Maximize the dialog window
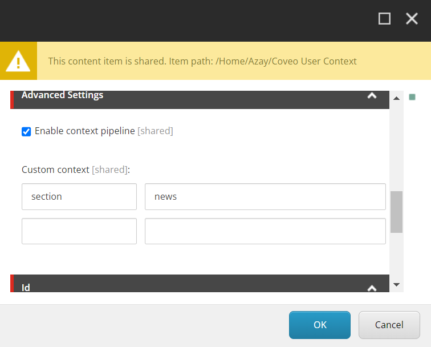Viewport: 431px width, 347px height. 384,19
